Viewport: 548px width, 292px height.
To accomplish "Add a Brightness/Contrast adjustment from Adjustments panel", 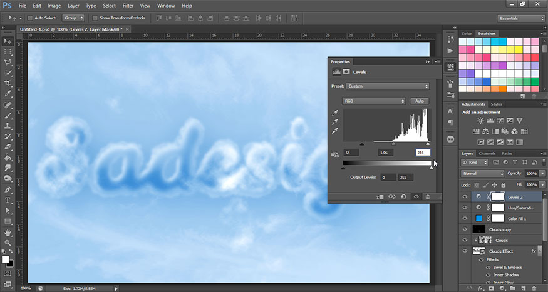I will [480, 119].
